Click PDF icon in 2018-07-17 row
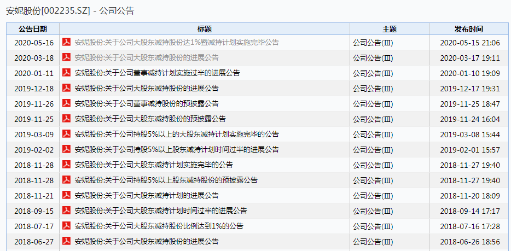This screenshot has width=511, height=251. tap(67, 226)
